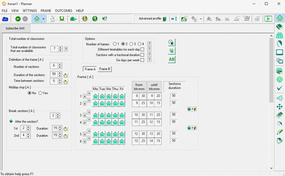
Task: Open the smiley face sidebar icon
Action: click(280, 79)
